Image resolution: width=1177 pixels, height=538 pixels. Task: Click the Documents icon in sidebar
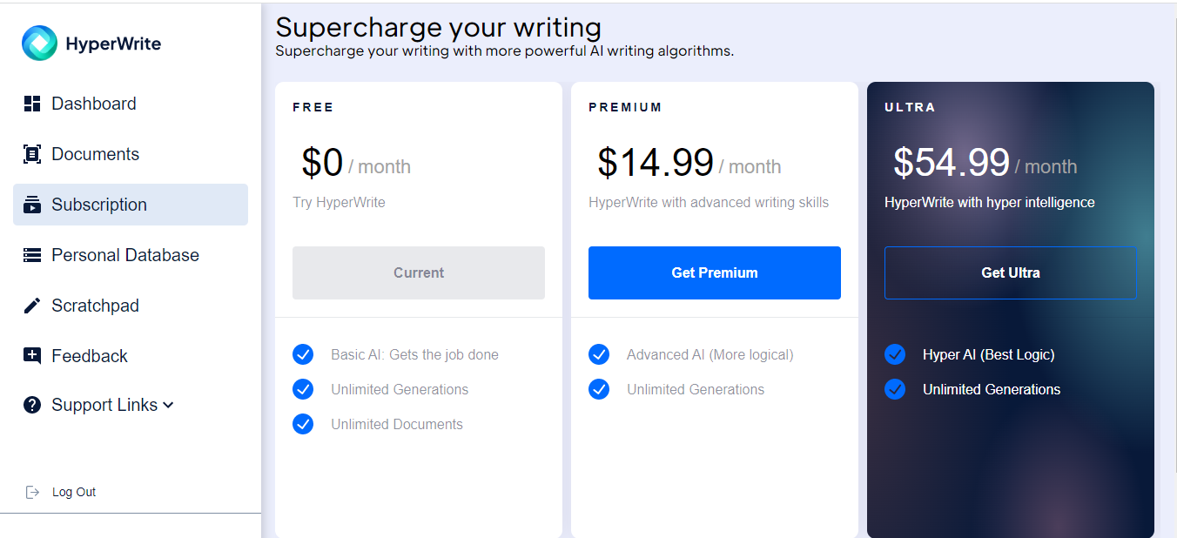coord(32,154)
